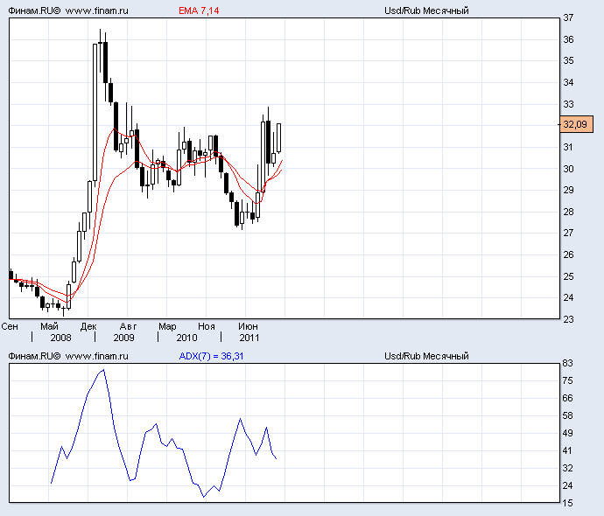Click the 35 value on the price axis
The image size is (604, 516).
(568, 61)
